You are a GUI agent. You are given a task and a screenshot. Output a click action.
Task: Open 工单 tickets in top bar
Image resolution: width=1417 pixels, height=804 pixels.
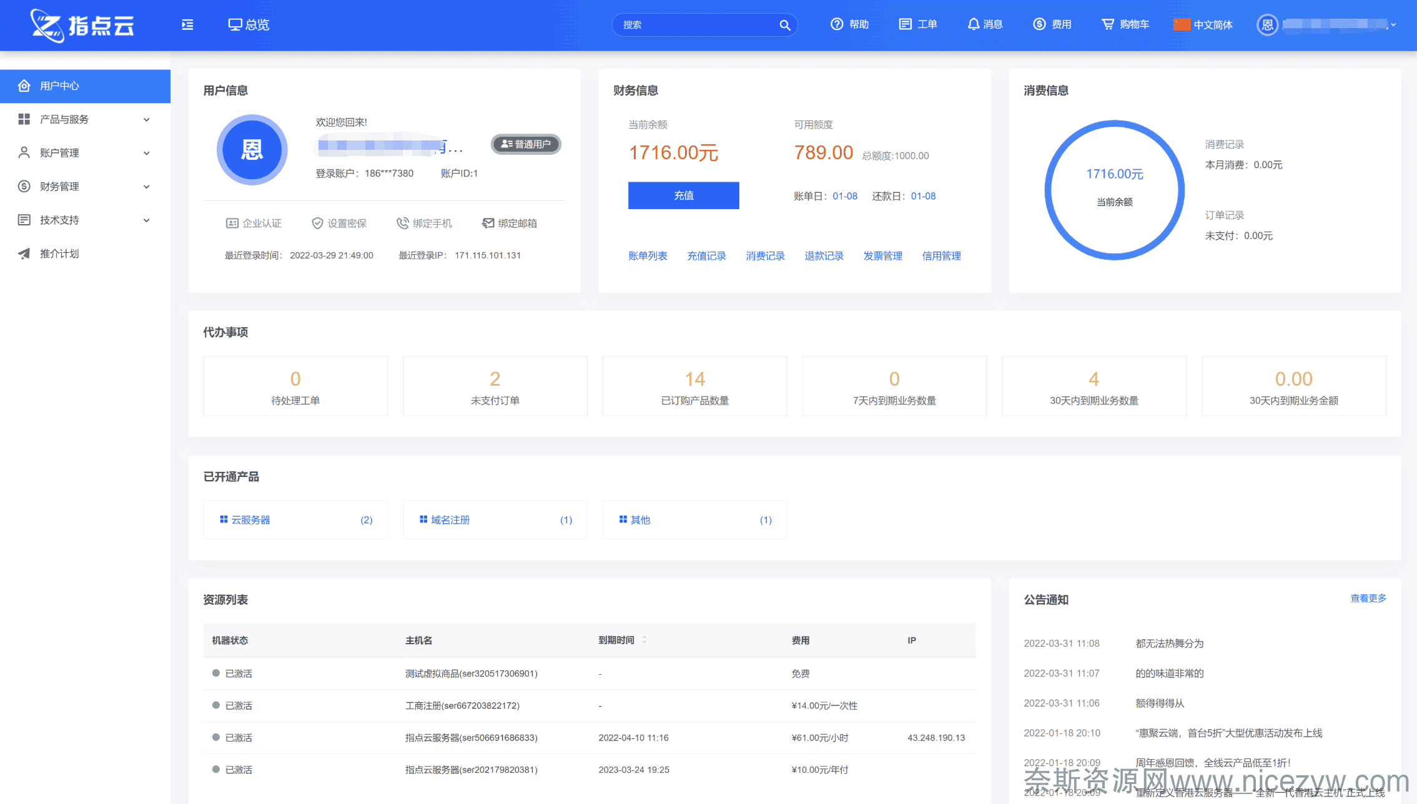click(x=917, y=24)
